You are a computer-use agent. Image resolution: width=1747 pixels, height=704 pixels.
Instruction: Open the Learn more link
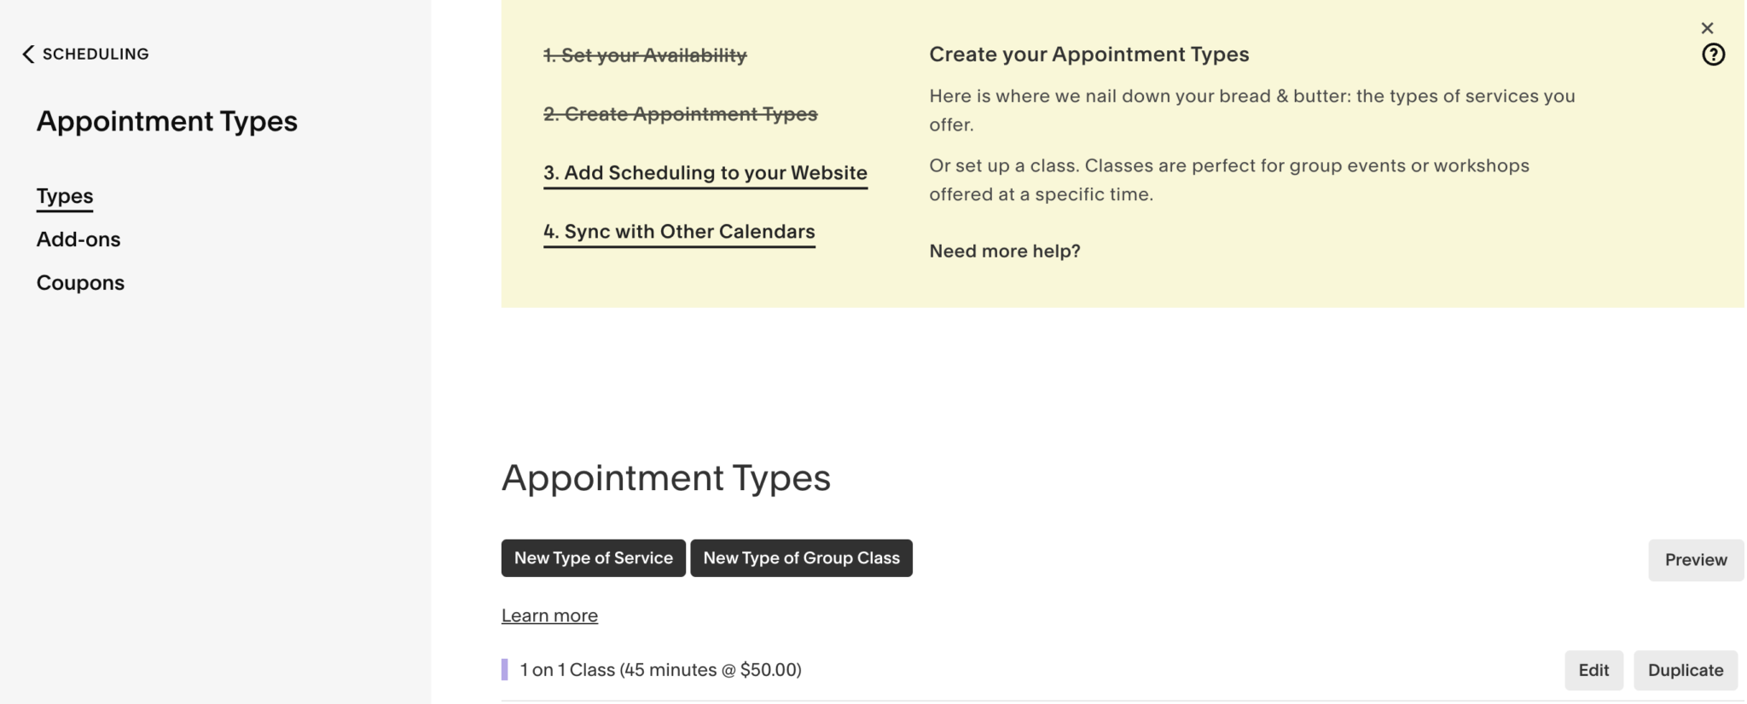point(549,615)
